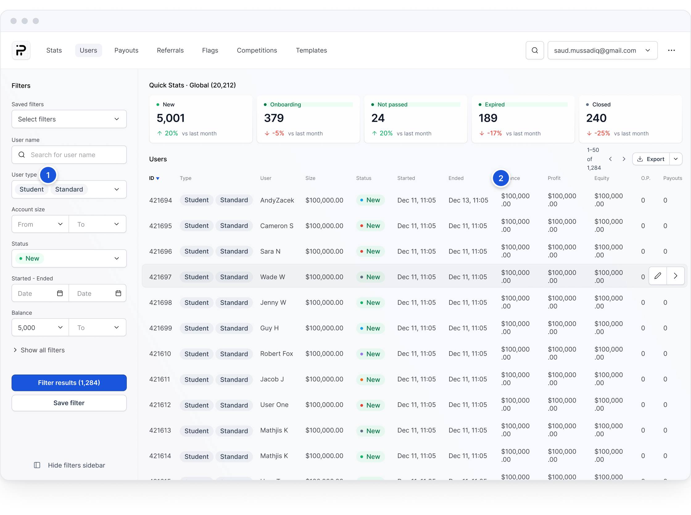Screen dimensions: 691x515
Task: Open Wade W row details arrow
Action: 675,276
